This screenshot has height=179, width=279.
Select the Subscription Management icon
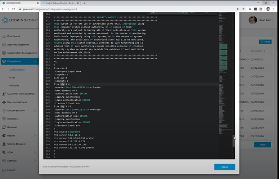point(4,53)
